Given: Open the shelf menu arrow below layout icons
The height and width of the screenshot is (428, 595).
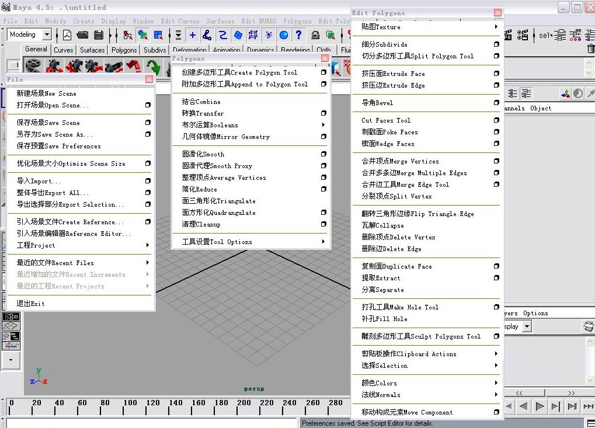Looking at the screenshot, I should click(11, 360).
